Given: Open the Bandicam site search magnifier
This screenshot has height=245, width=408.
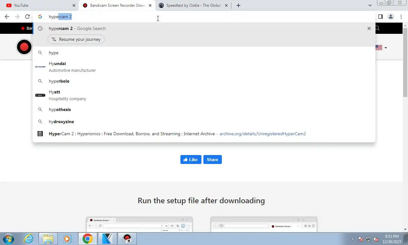Looking at the screenshot, I should tap(377, 28).
